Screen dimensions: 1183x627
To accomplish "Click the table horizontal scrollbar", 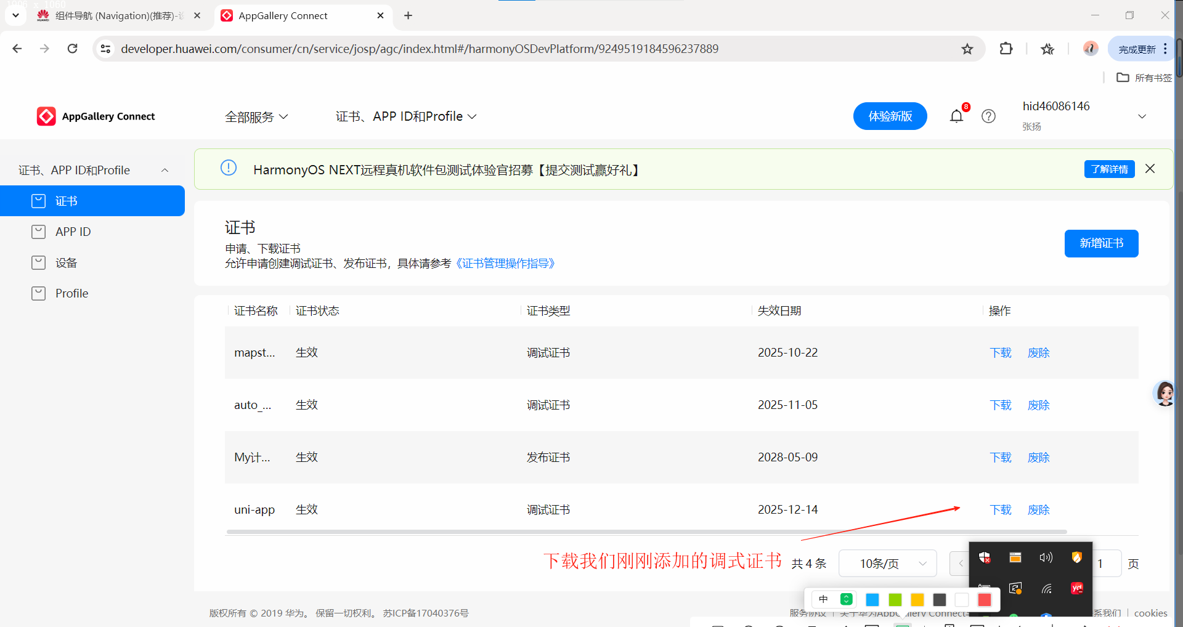I will (x=646, y=532).
